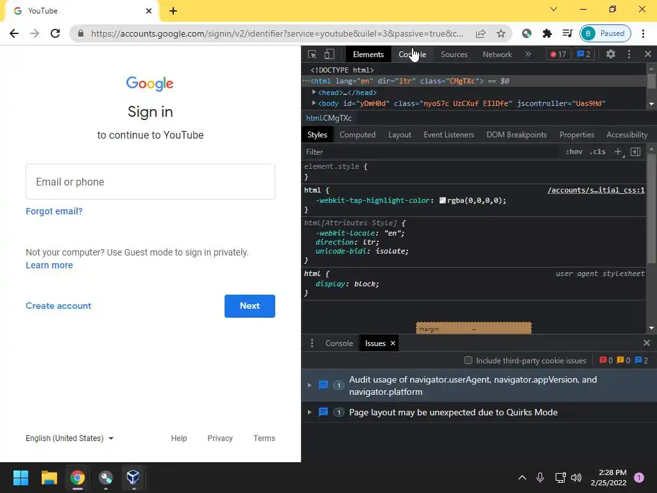This screenshot has height=493, width=657.
Task: Toggle the :hov element state panel
Action: tap(574, 151)
